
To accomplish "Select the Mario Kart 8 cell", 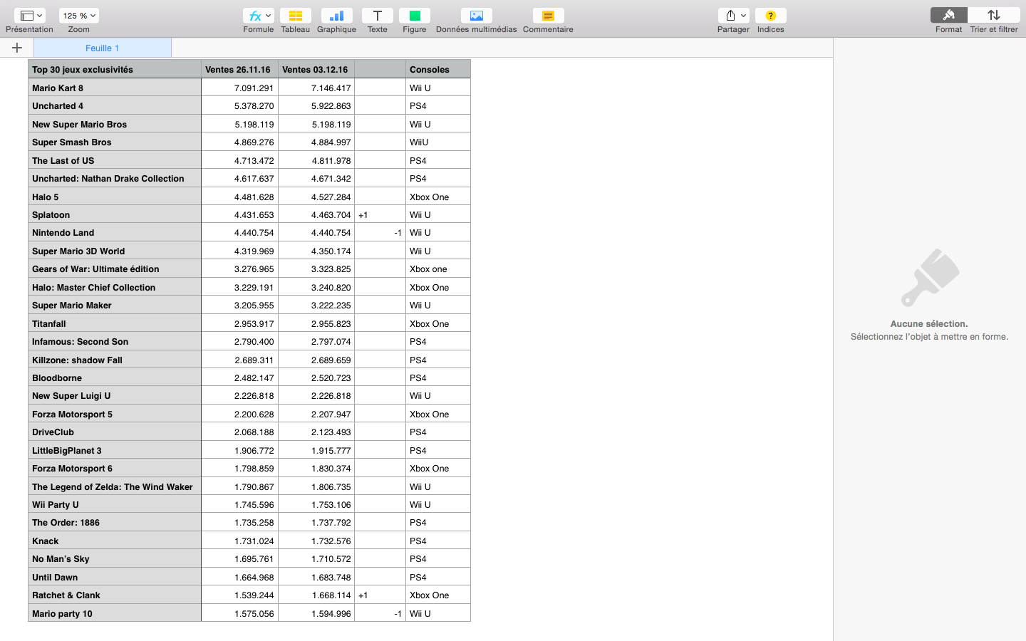I will tap(115, 88).
